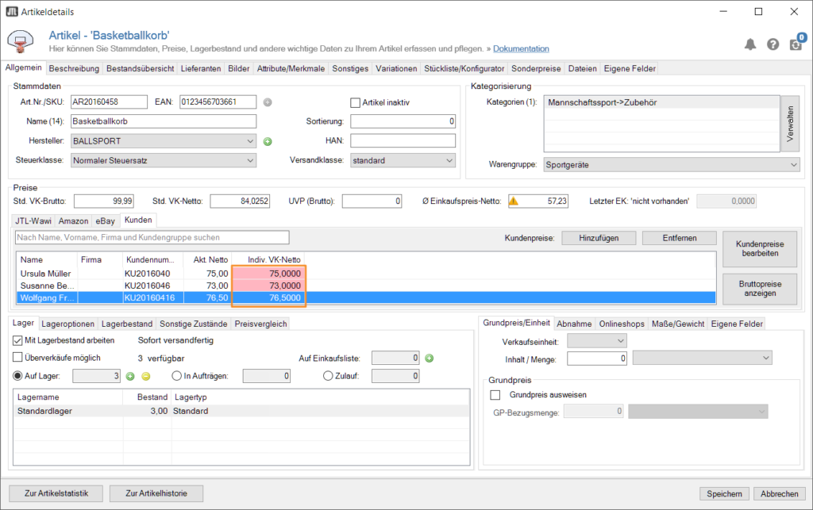Click the gray plus beside EAN field
The image size is (813, 510).
pyautogui.click(x=268, y=102)
